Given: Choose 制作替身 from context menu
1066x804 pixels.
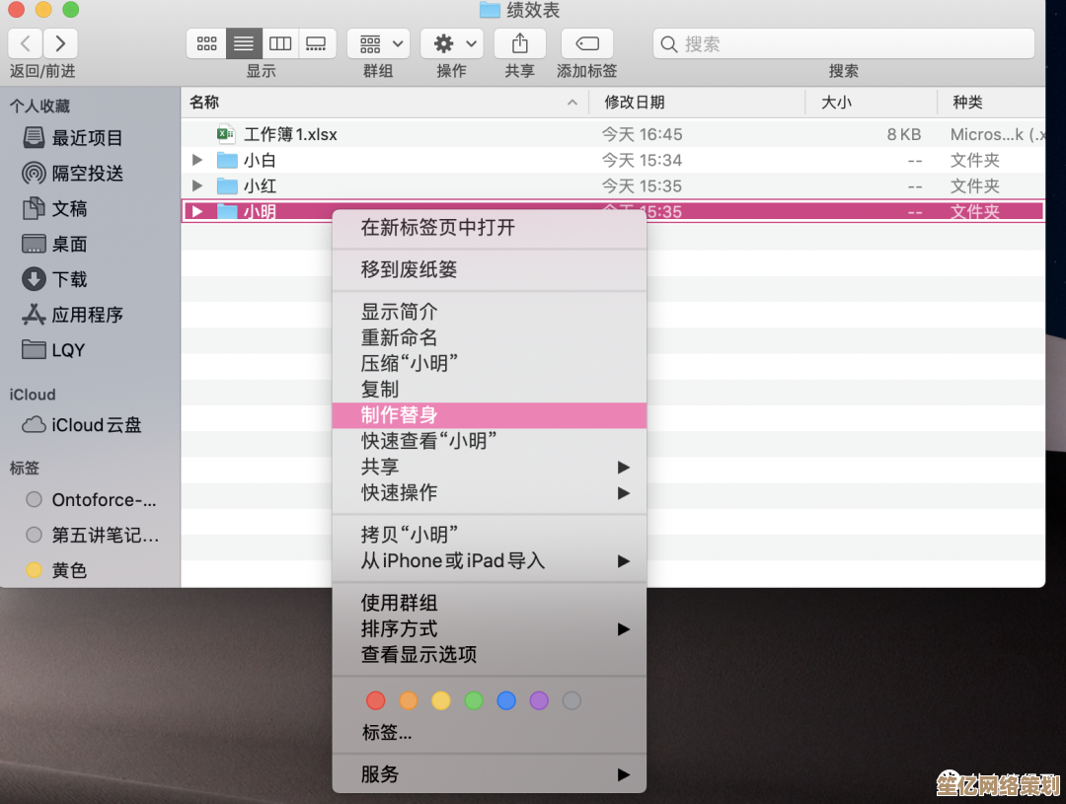Looking at the screenshot, I should pos(399,415).
